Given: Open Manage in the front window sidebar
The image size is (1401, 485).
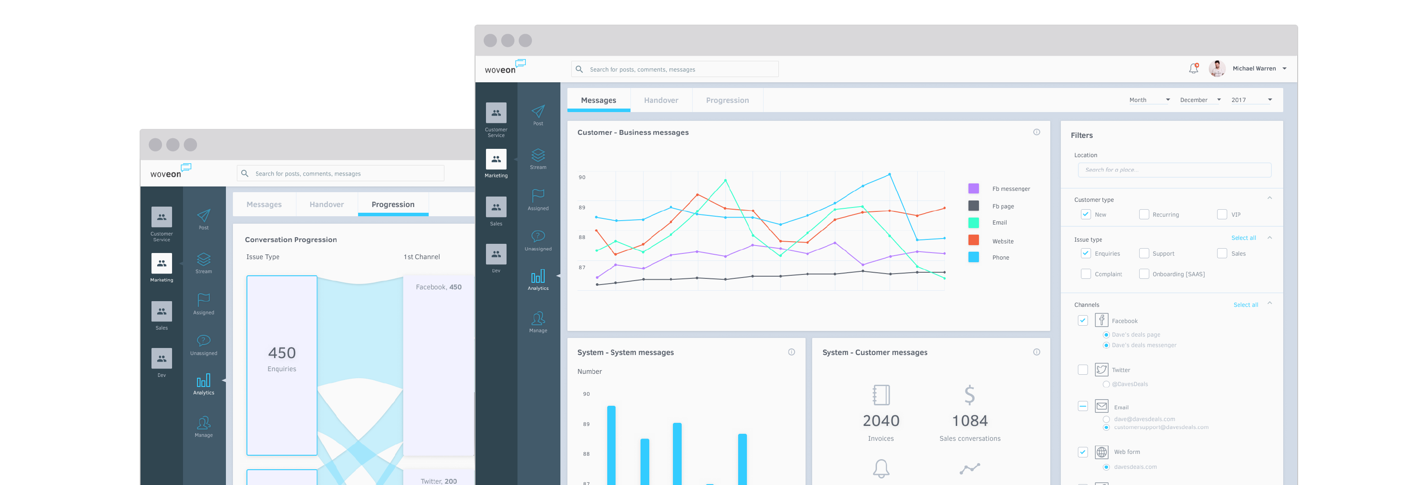Looking at the screenshot, I should tap(538, 322).
